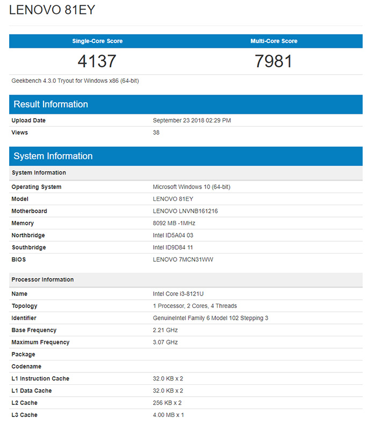This screenshot has width=376, height=424.
Task: Select the value 256 KB x 2
Action: click(167, 403)
